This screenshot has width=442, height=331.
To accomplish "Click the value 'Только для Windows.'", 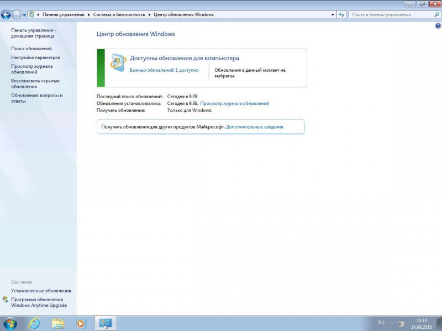I will tap(190, 110).
